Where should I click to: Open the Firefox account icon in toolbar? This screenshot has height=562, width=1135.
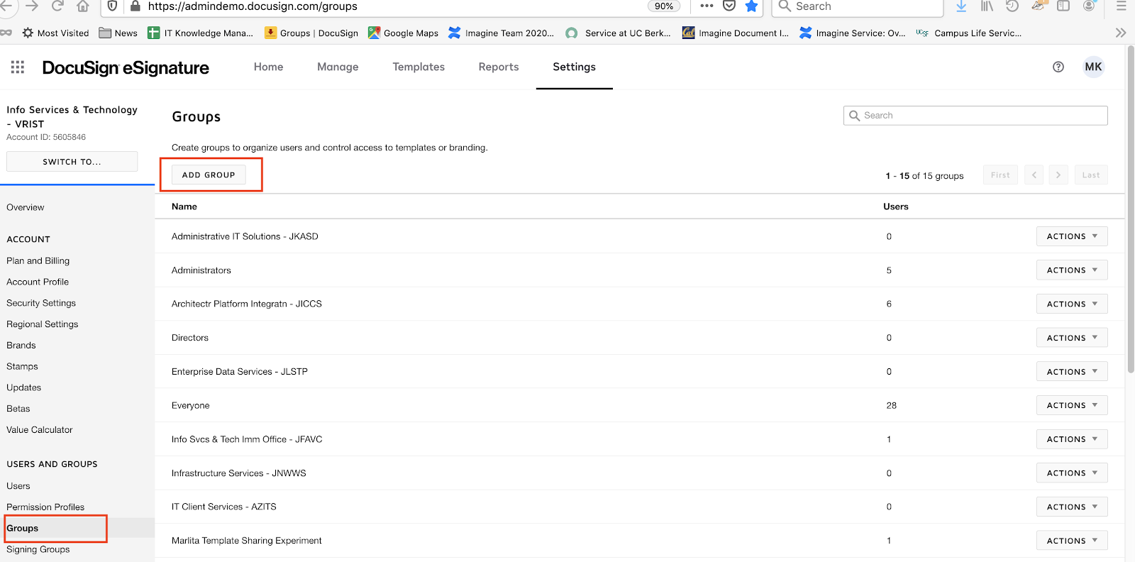(1089, 6)
